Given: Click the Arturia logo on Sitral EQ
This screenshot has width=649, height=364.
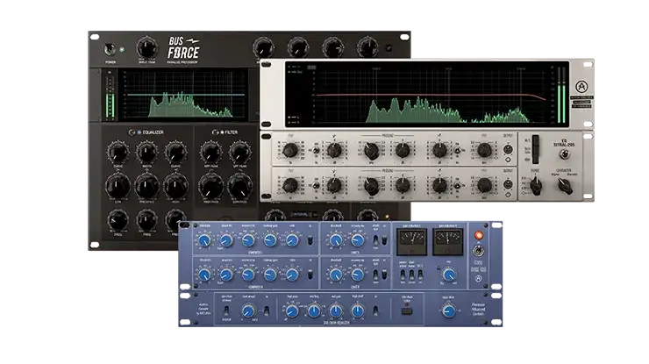Looking at the screenshot, I should pos(581,87).
